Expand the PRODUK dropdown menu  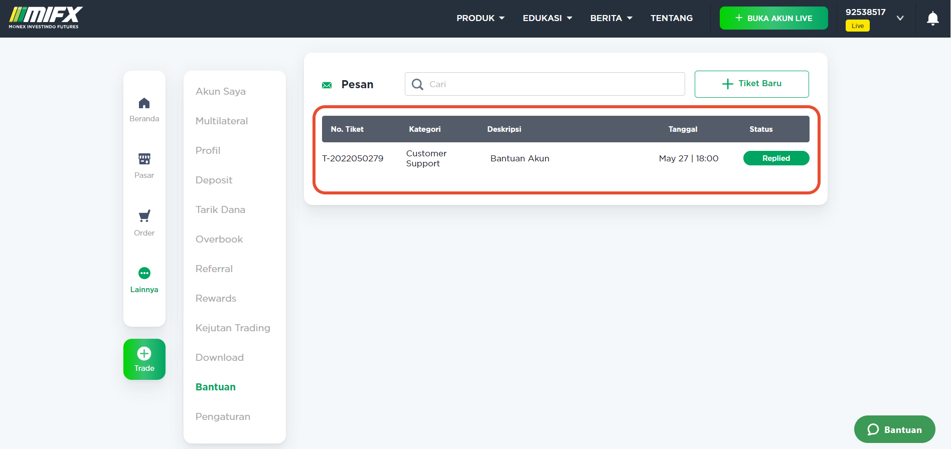[481, 18]
